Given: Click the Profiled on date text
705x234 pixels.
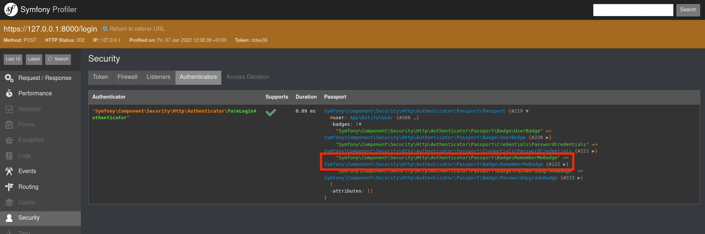Looking at the screenshot, I should [x=178, y=40].
